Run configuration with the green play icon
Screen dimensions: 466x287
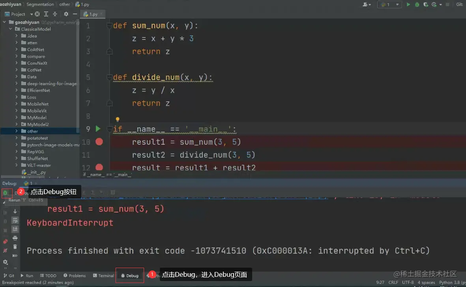(408, 4)
